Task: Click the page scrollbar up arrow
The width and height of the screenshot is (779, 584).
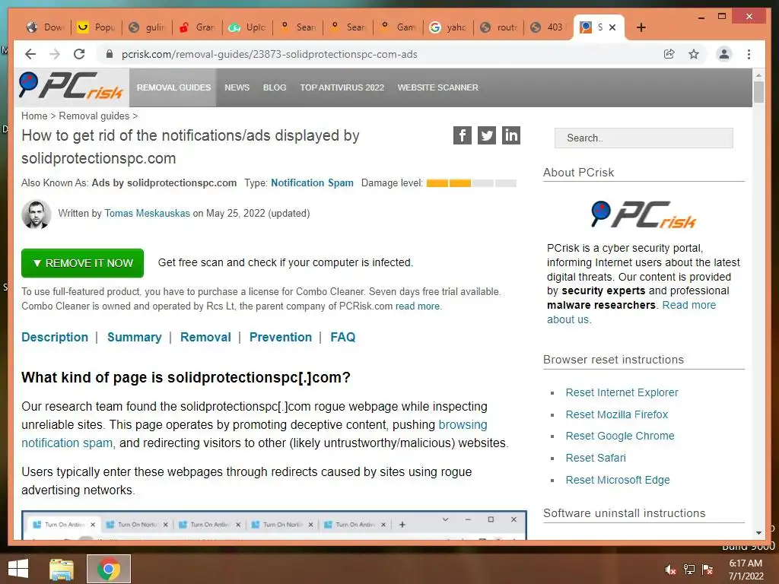Action: [x=758, y=75]
